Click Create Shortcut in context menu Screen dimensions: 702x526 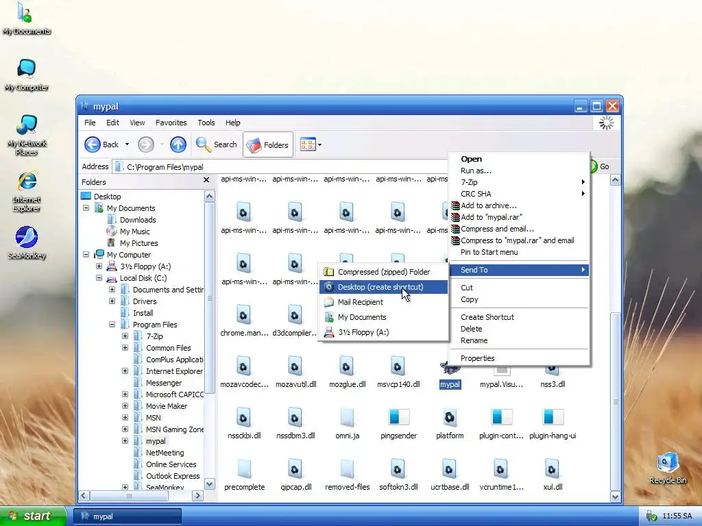[x=519, y=316]
